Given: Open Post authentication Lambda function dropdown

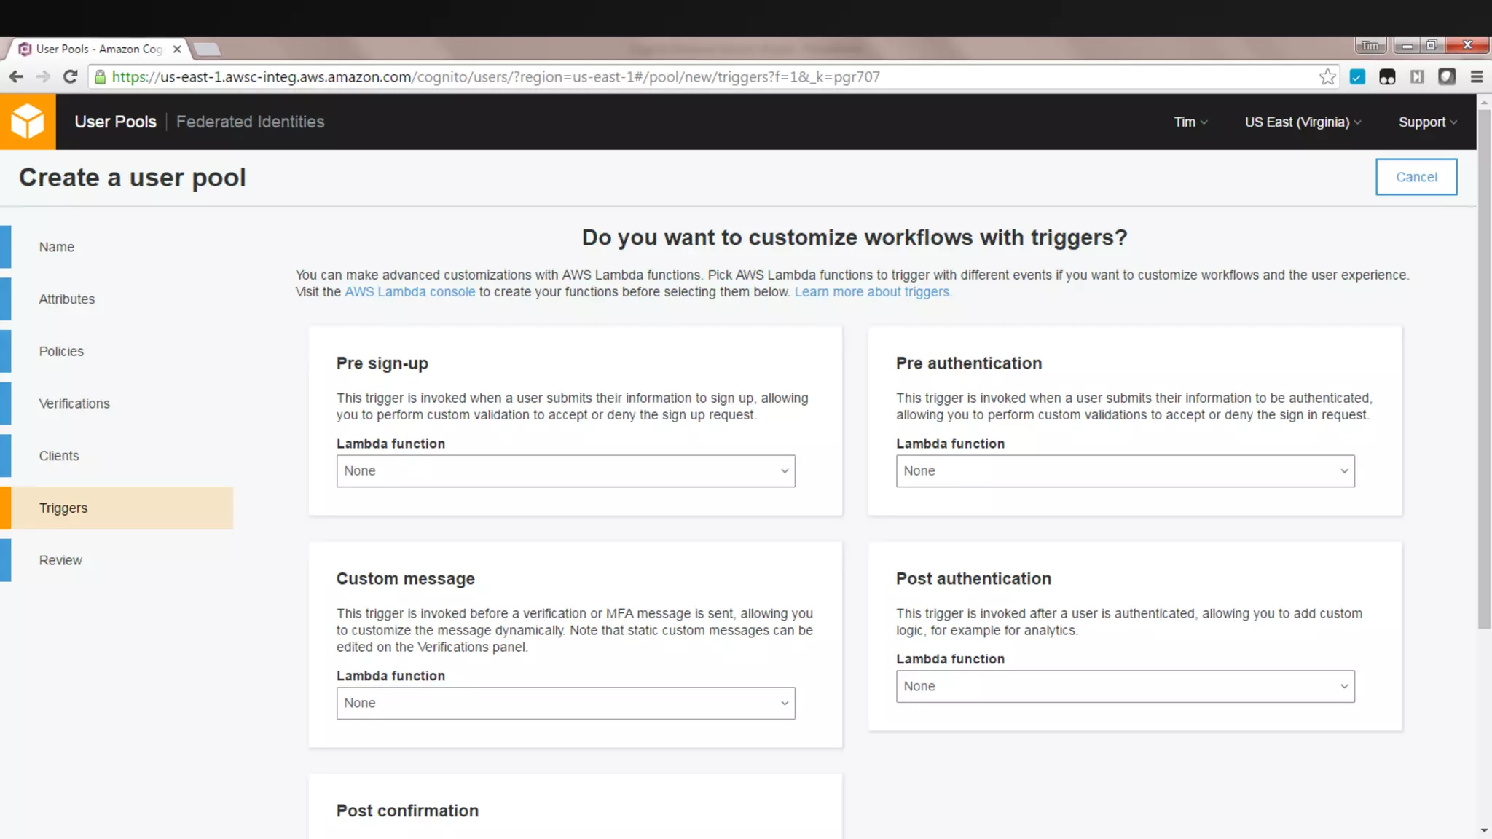Looking at the screenshot, I should pyautogui.click(x=1125, y=687).
